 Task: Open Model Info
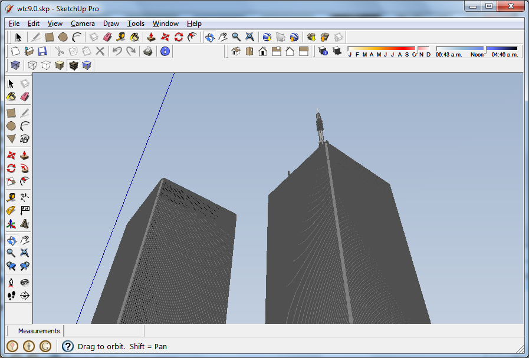pos(165,51)
